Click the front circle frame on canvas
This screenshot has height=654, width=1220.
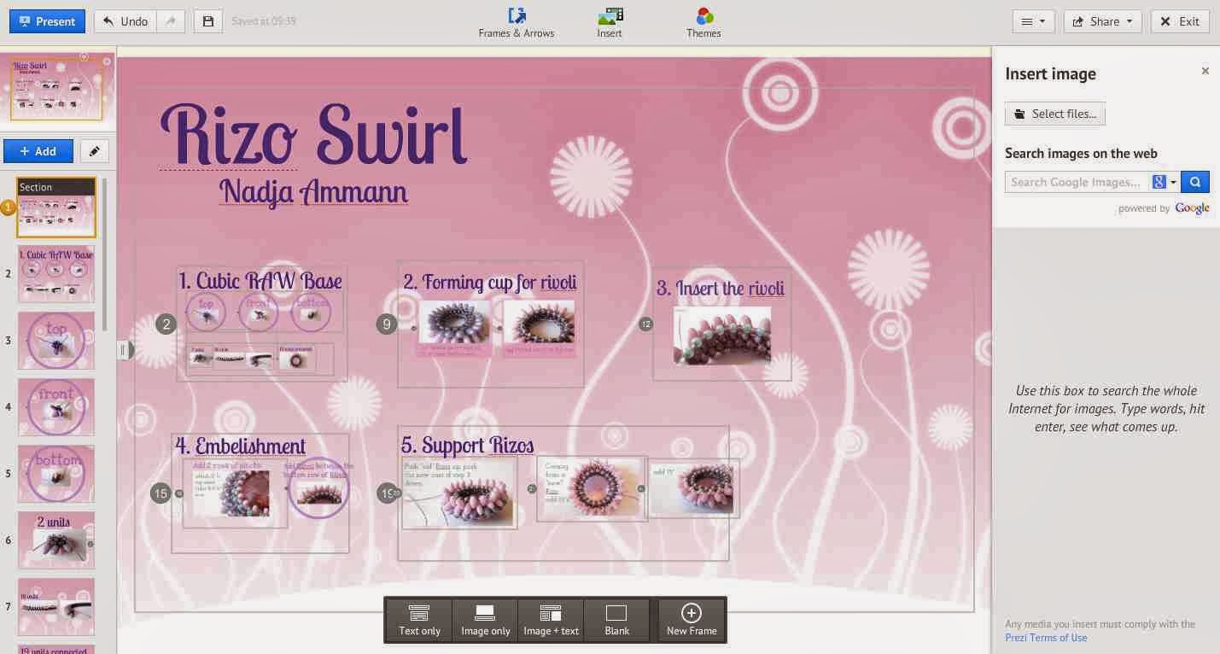coord(258,312)
